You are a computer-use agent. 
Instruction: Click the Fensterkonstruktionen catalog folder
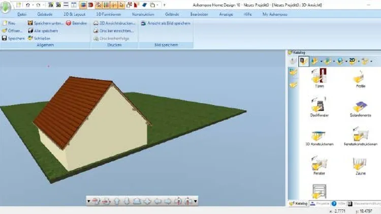[x=361, y=136]
